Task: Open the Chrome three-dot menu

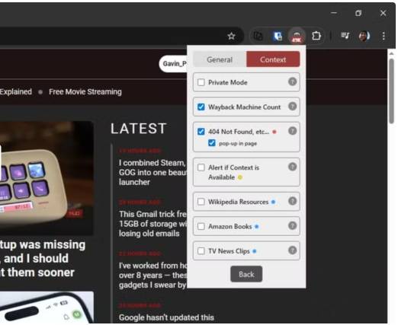Action: (384, 36)
